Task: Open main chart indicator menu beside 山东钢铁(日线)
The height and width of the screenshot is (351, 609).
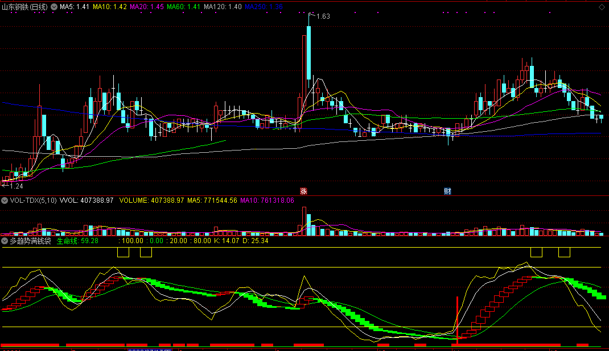Action: (54, 7)
